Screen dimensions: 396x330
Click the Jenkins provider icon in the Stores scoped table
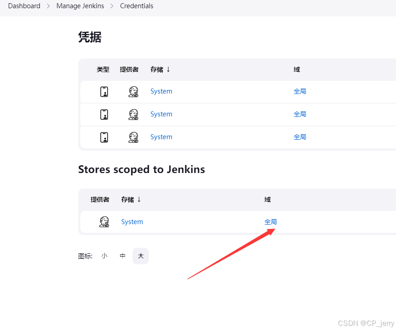[x=104, y=222]
